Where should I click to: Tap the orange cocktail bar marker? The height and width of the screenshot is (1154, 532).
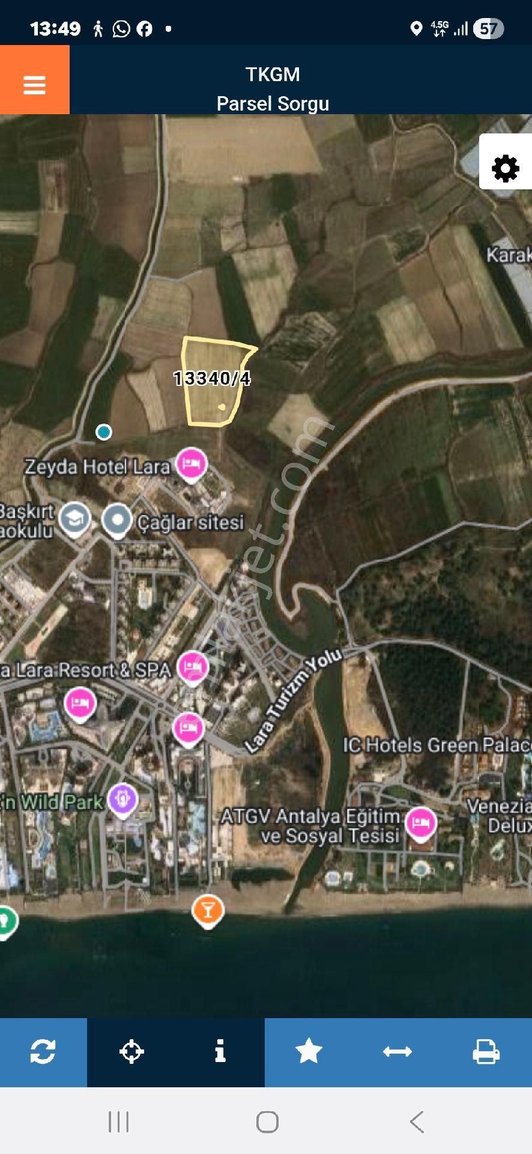pos(208,910)
